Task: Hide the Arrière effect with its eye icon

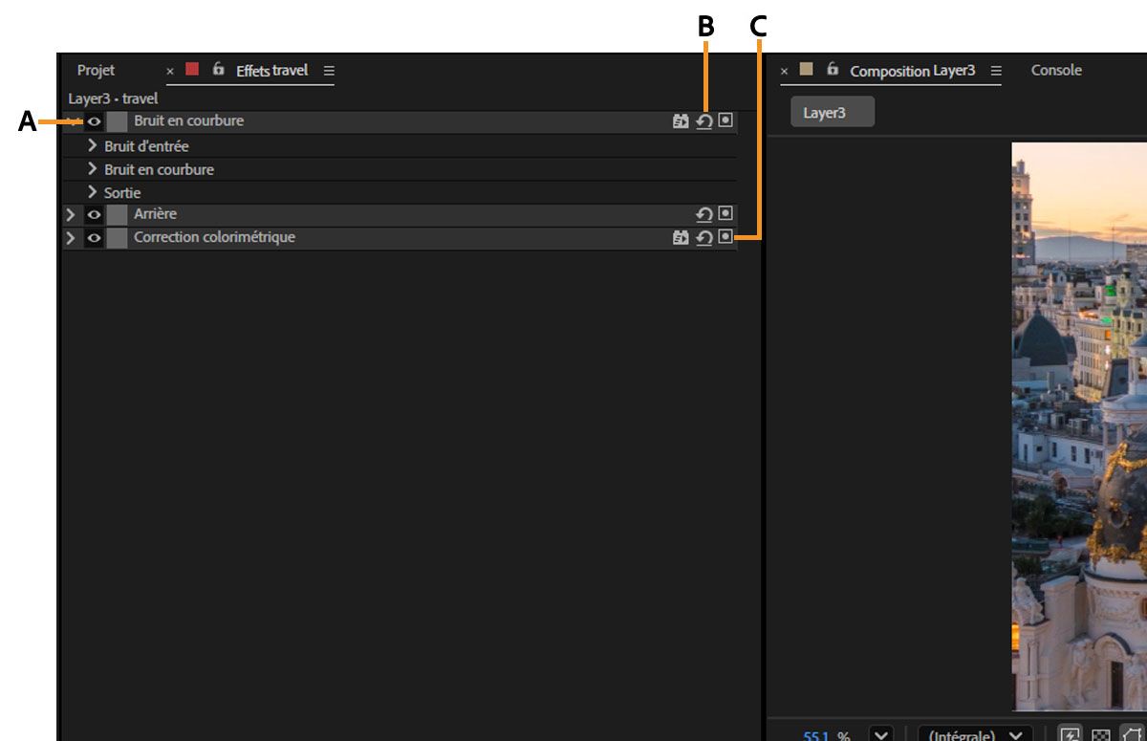Action: pyautogui.click(x=95, y=214)
